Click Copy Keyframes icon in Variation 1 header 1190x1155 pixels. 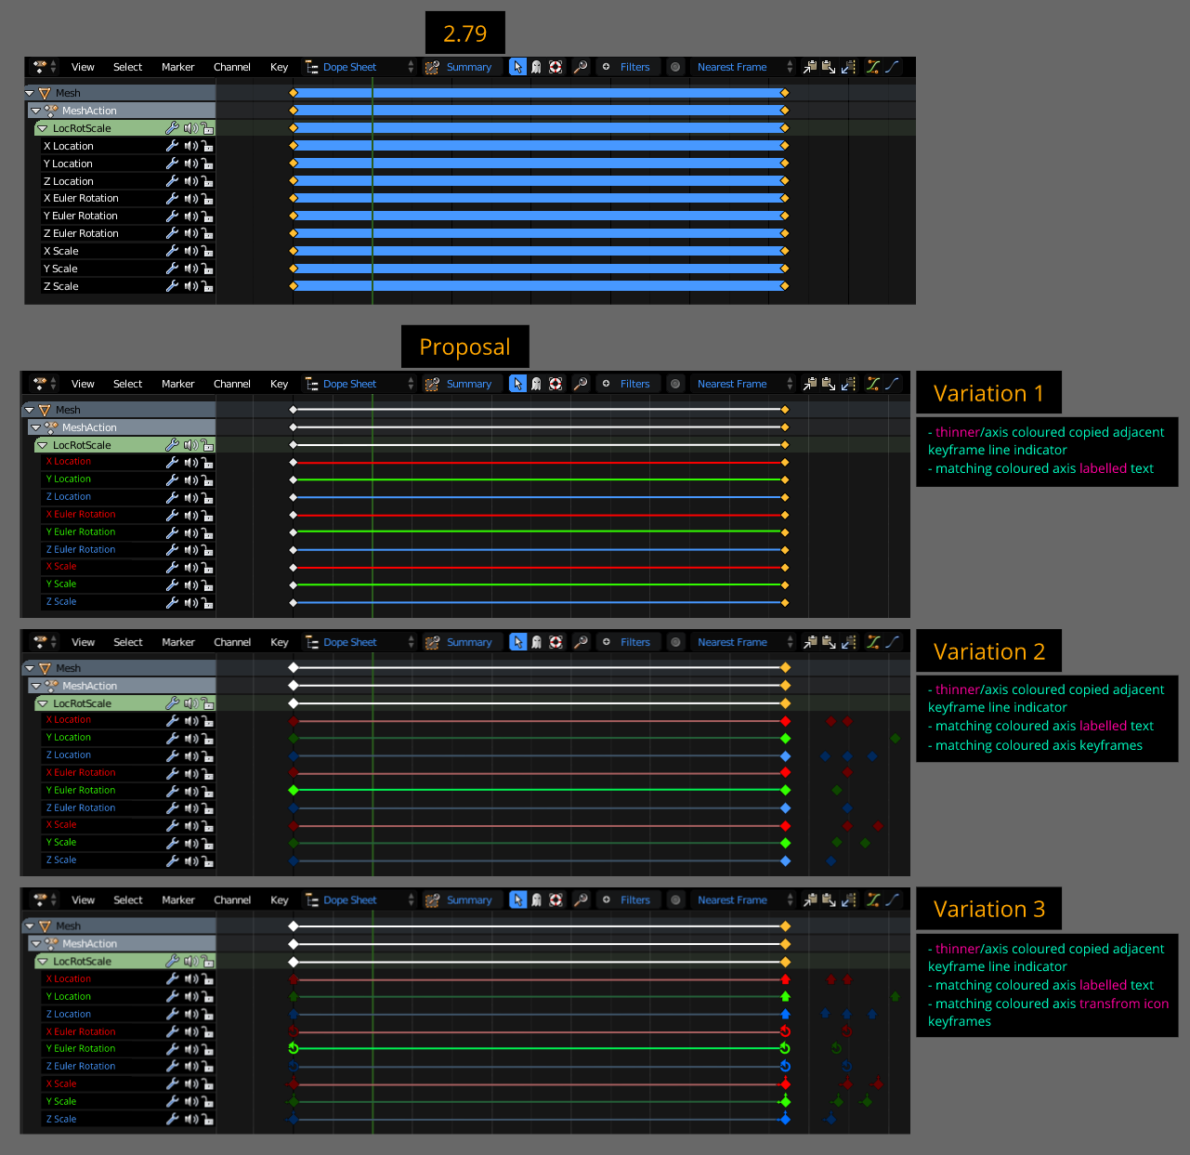[x=810, y=384]
